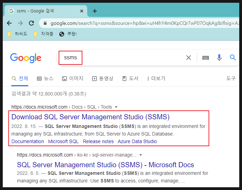
Task: Open the on-screen keyboard icon
Action: [x=205, y=58]
